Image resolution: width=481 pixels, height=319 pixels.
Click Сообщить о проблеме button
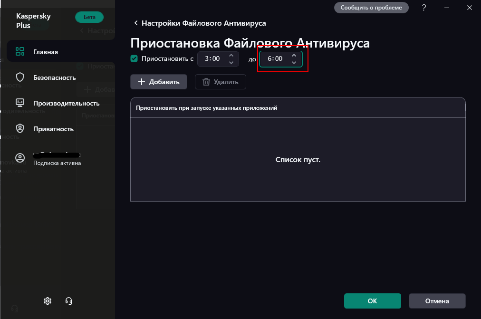click(x=371, y=8)
